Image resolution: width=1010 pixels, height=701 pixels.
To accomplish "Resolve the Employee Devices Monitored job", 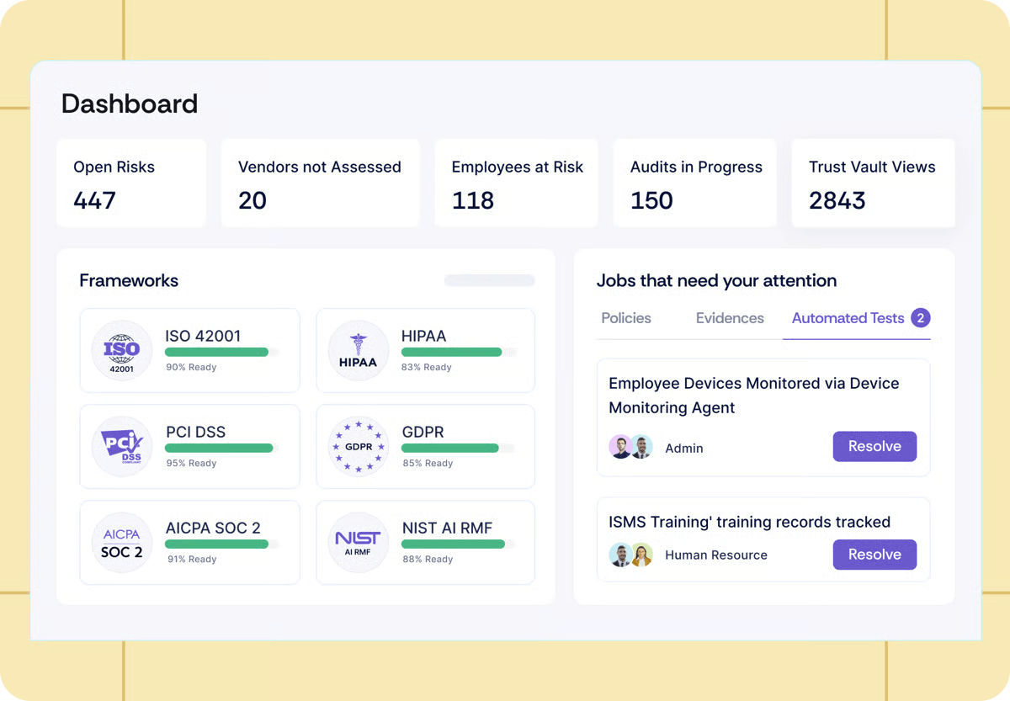I will (x=874, y=446).
